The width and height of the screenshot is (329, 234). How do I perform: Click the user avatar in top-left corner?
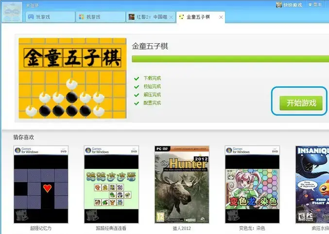coord(12,12)
